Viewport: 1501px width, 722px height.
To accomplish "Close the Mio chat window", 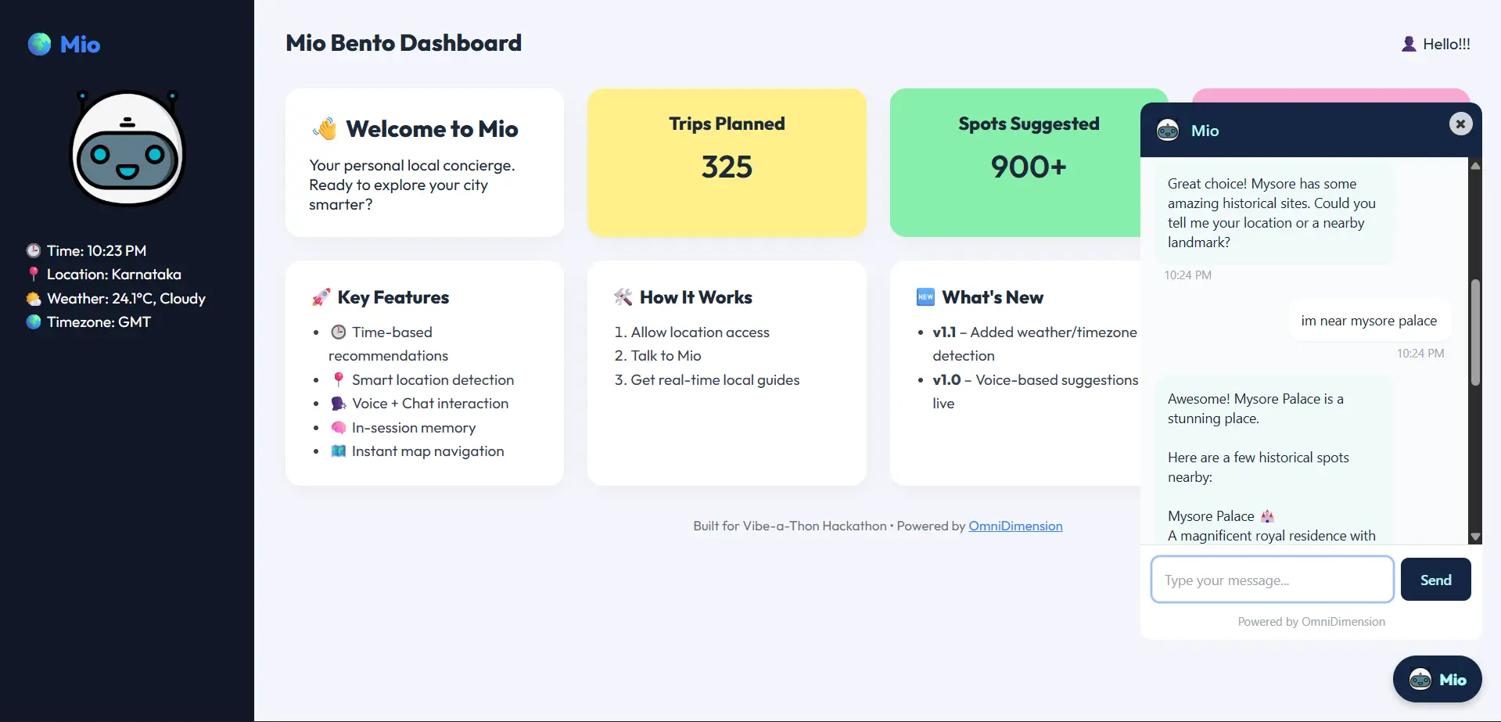I will coord(1460,124).
